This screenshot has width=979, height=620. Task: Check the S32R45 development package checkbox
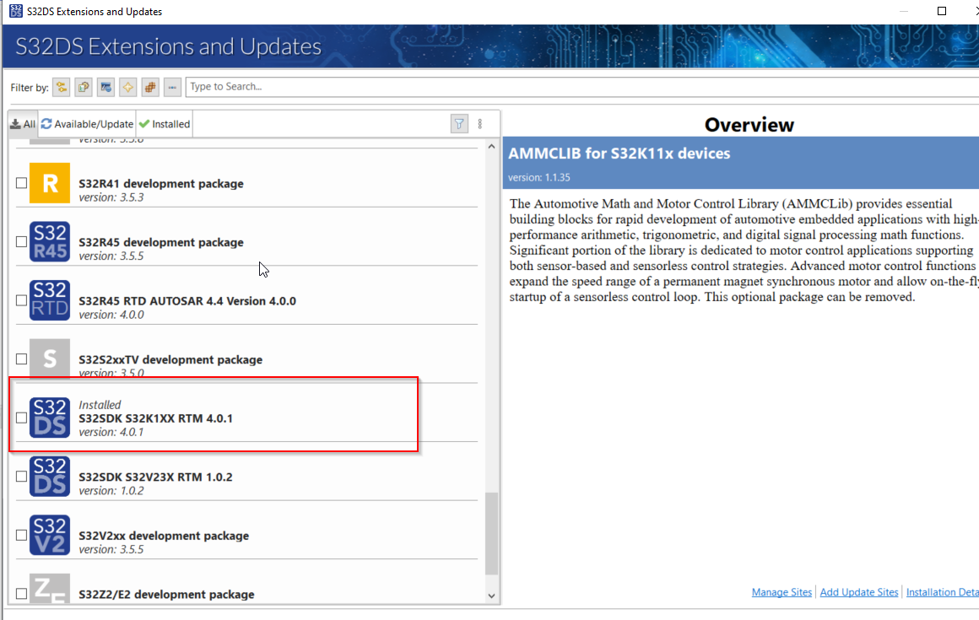click(21, 241)
